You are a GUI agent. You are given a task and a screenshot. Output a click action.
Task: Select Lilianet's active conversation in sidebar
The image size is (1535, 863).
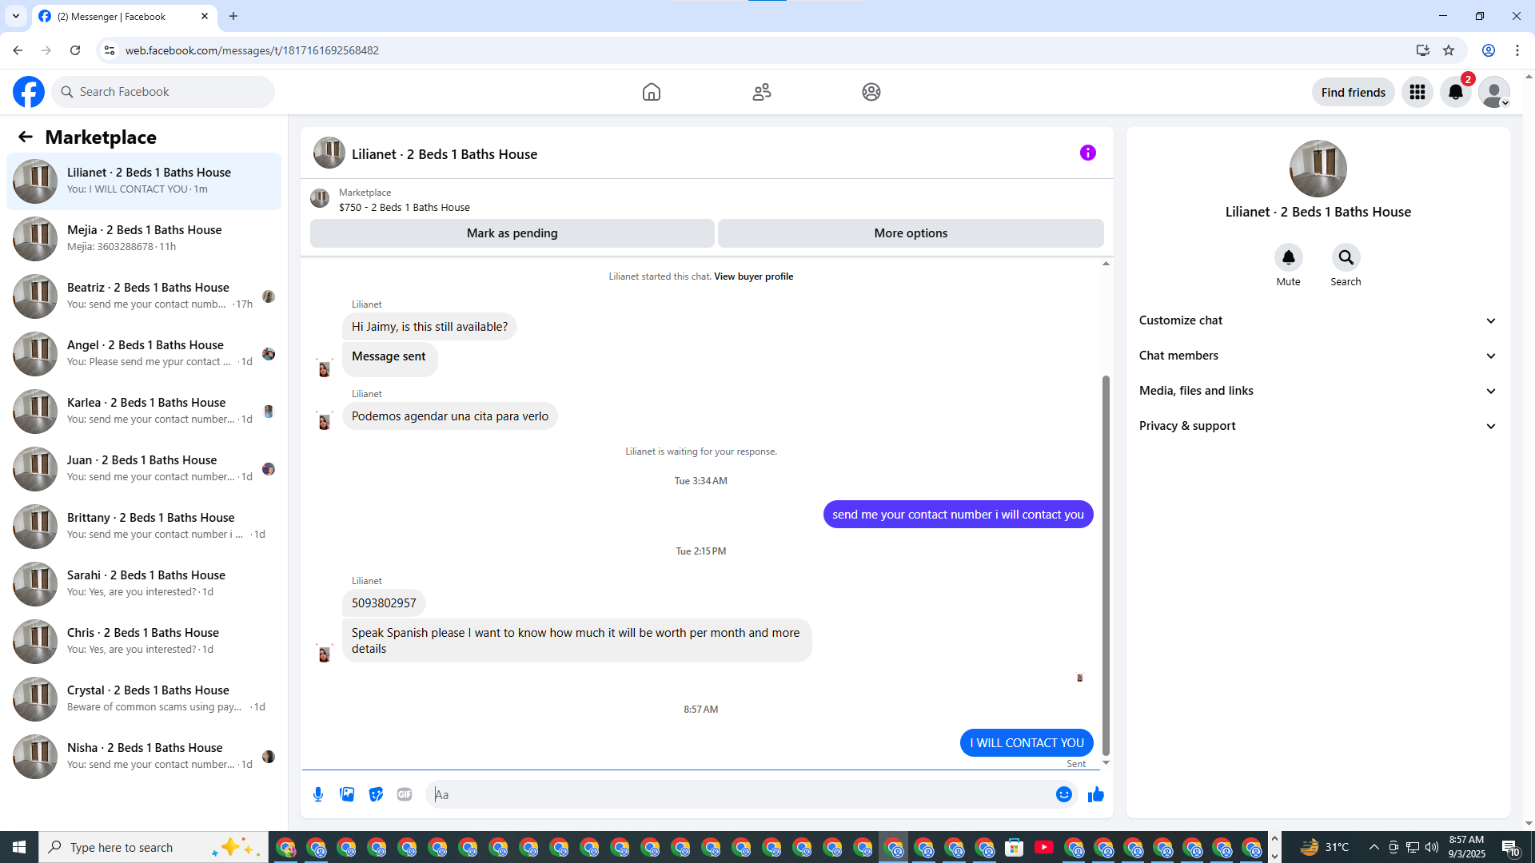[x=144, y=181]
